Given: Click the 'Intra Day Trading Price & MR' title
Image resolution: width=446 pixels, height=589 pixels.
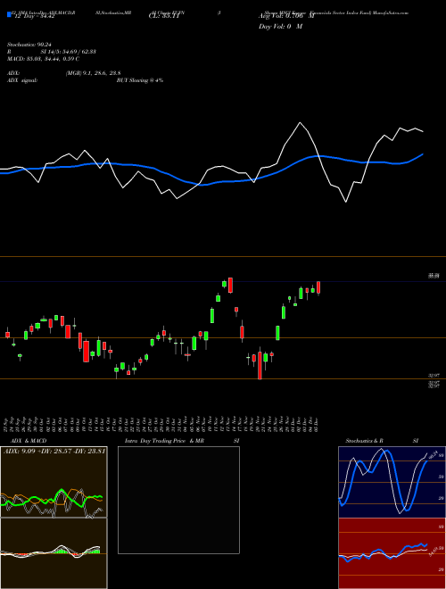Looking at the screenshot, I should pyautogui.click(x=164, y=441).
